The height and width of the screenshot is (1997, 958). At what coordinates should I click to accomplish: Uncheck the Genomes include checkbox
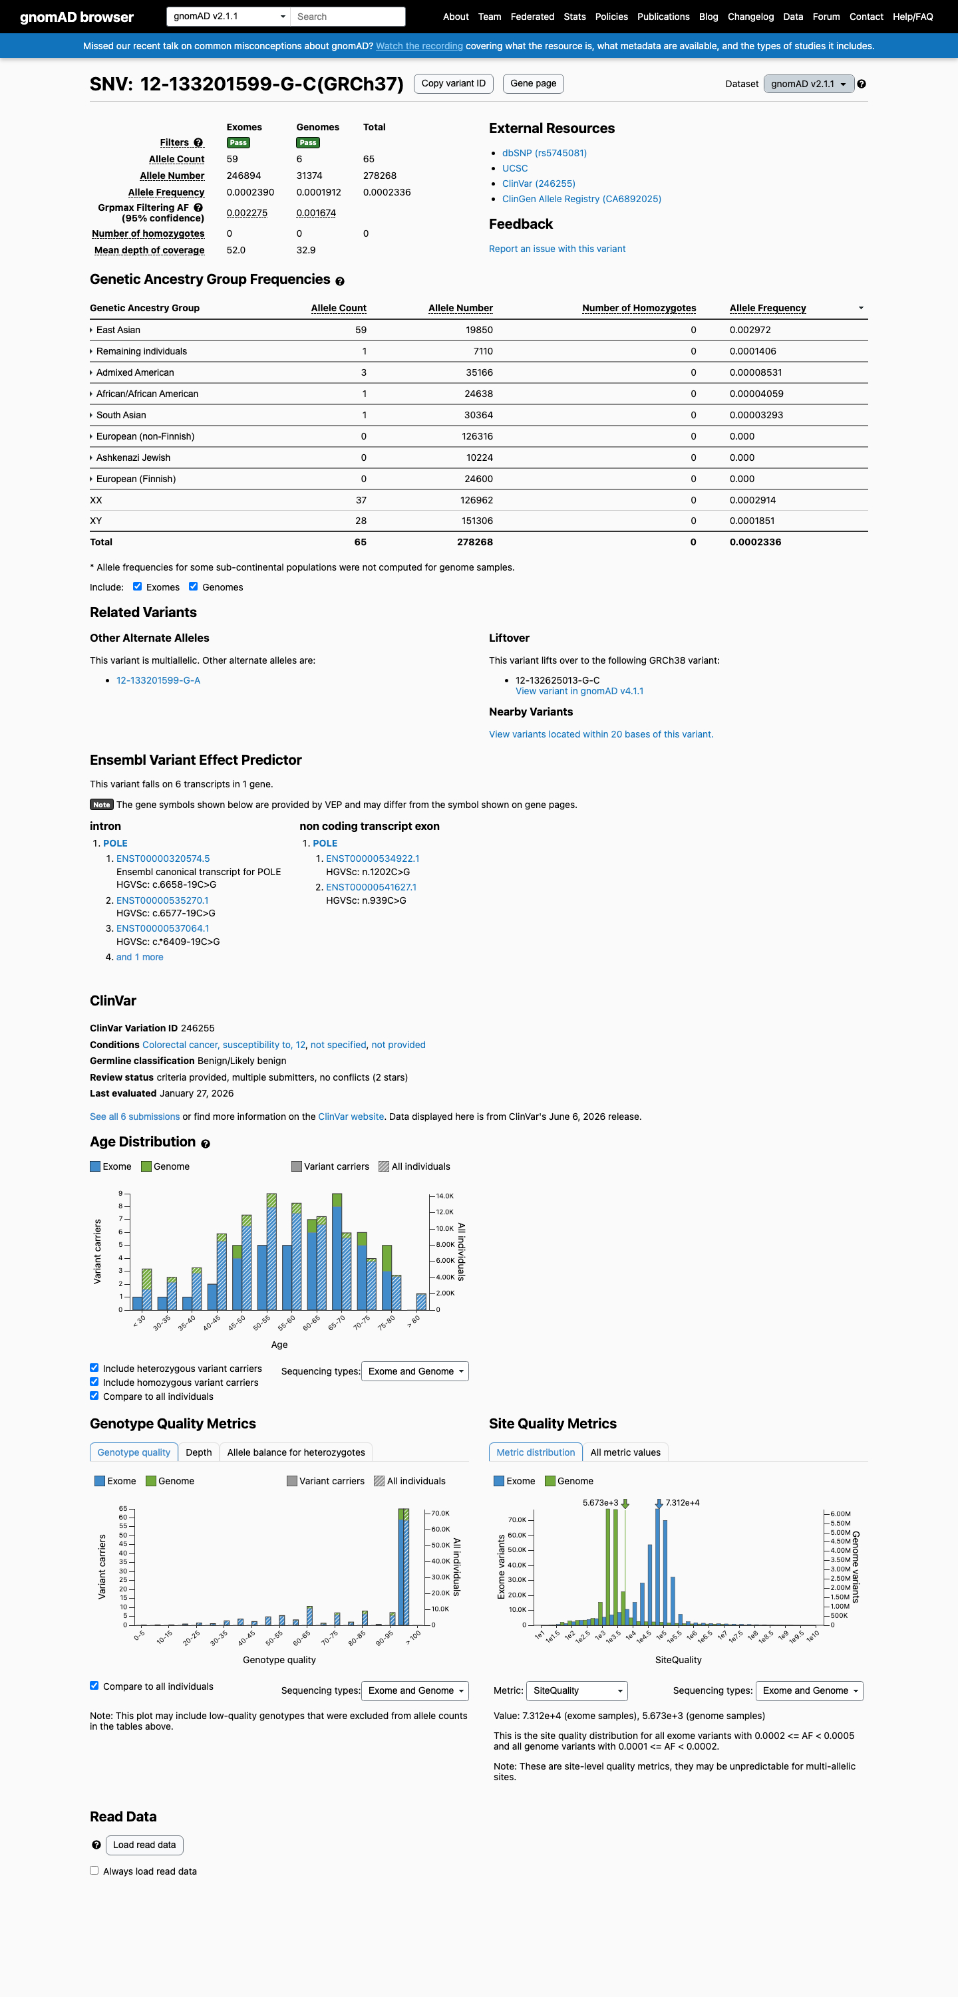tap(193, 587)
